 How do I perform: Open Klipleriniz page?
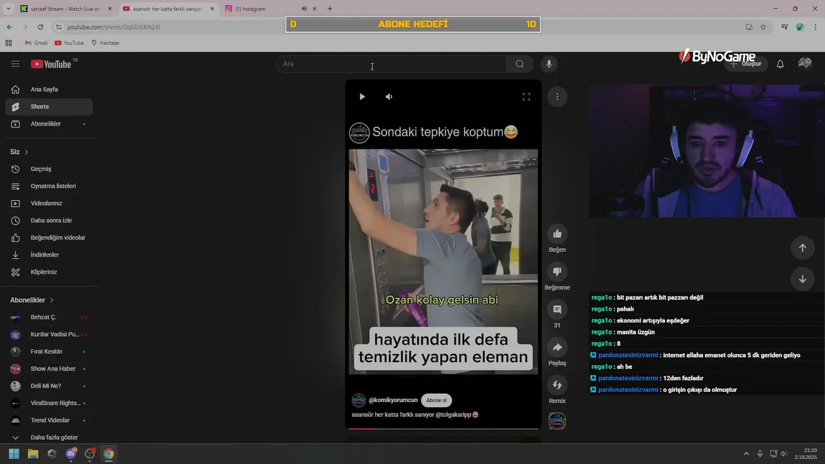coord(49,272)
